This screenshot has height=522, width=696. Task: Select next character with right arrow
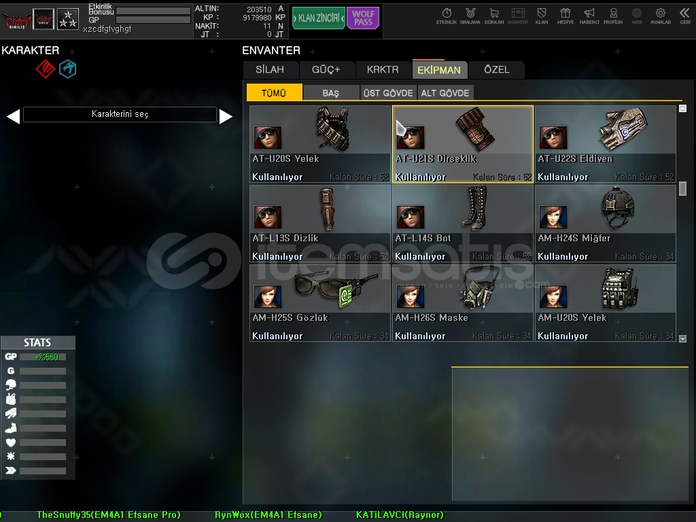pos(226,116)
